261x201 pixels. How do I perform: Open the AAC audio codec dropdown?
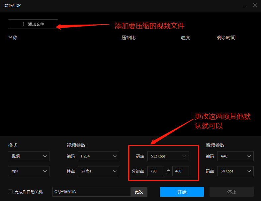pyautogui.click(x=235, y=156)
